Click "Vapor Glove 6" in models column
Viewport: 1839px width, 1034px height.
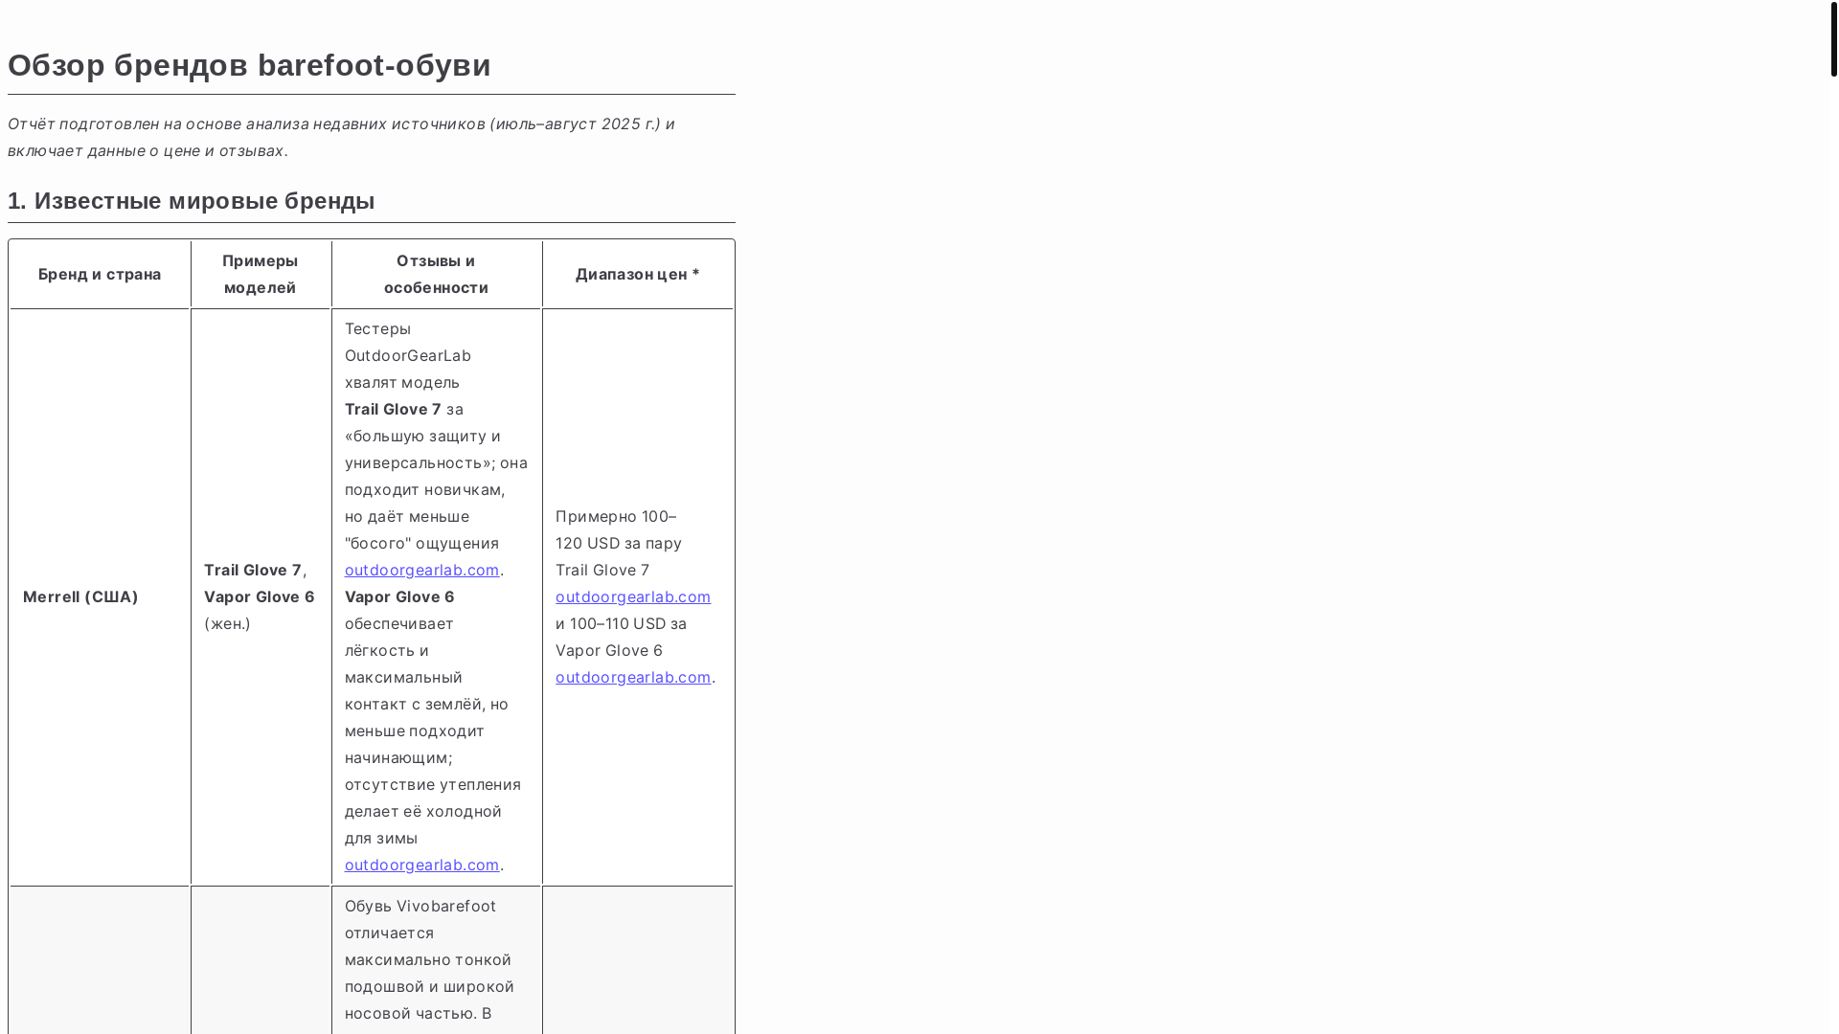[259, 596]
